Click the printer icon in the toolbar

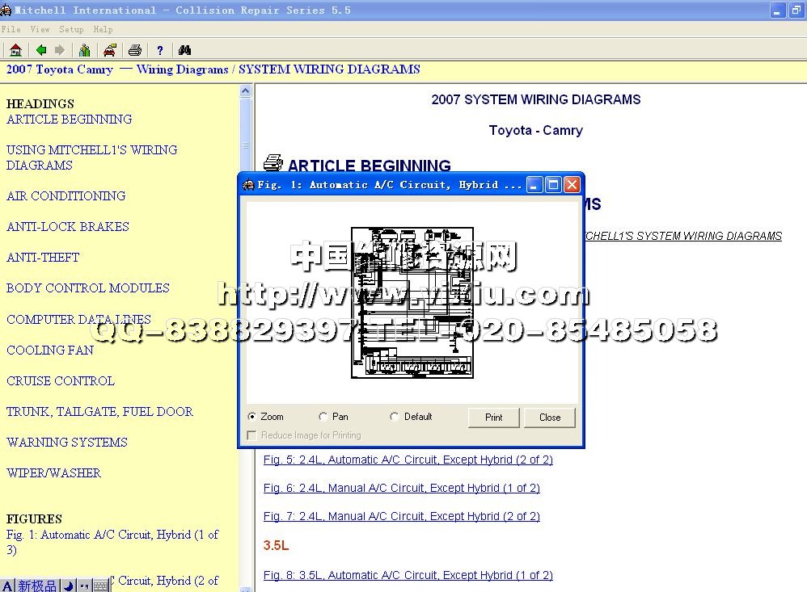[135, 50]
